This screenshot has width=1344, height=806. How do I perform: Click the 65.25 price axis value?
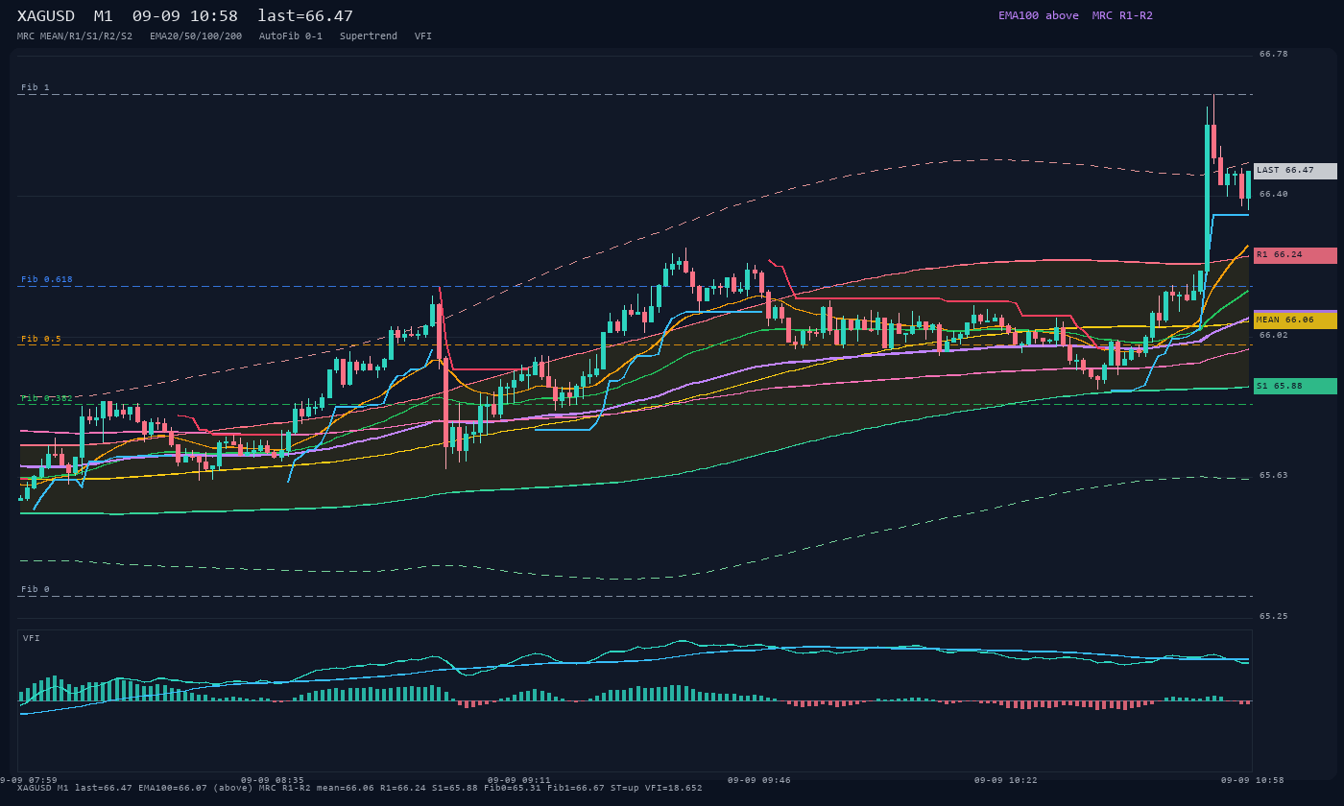(x=1274, y=616)
